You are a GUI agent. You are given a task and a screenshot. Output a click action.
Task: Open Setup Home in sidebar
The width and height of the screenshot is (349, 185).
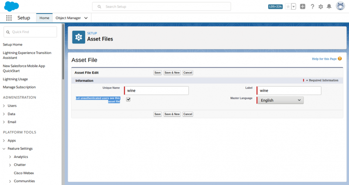[13, 44]
